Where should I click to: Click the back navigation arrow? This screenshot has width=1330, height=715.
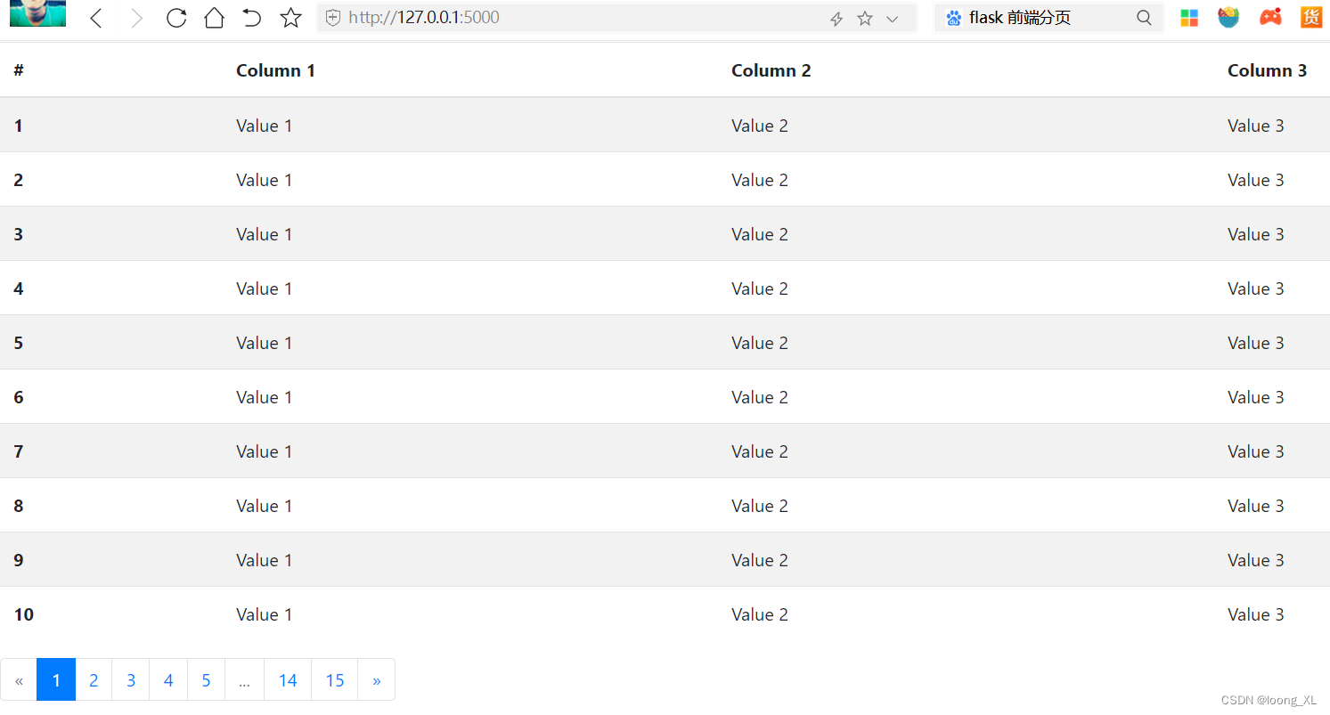tap(96, 17)
